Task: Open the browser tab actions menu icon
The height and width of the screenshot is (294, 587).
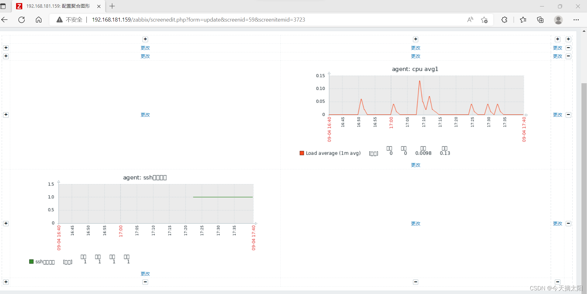Action: (x=3, y=6)
